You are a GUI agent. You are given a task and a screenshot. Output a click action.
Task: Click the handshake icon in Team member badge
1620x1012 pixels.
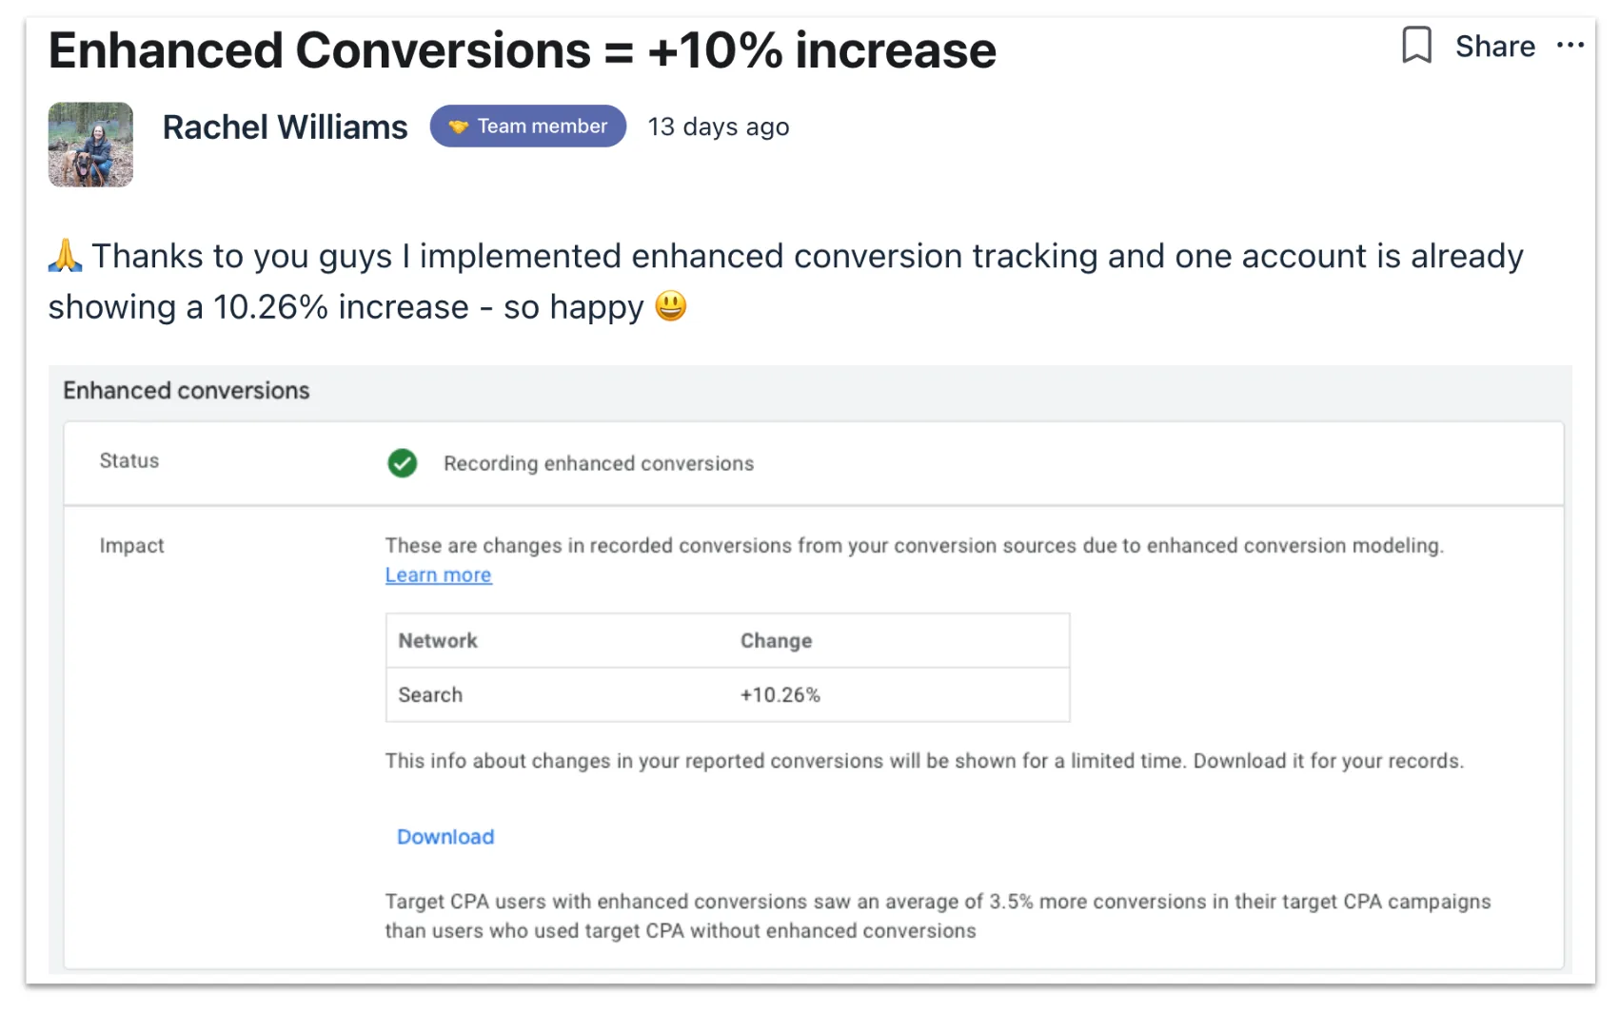point(459,126)
